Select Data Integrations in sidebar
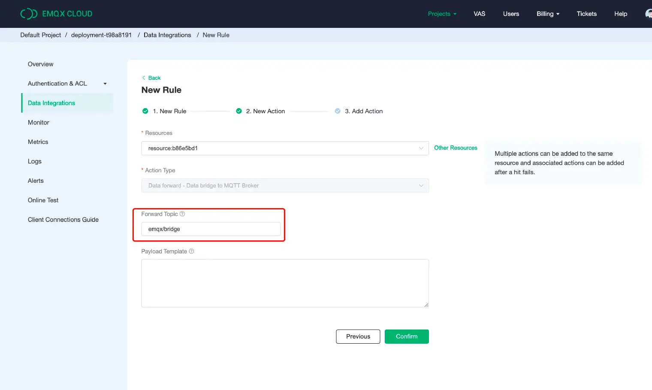 point(67,103)
